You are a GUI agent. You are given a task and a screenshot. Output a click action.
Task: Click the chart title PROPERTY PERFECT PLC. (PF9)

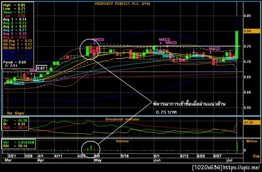click(122, 3)
